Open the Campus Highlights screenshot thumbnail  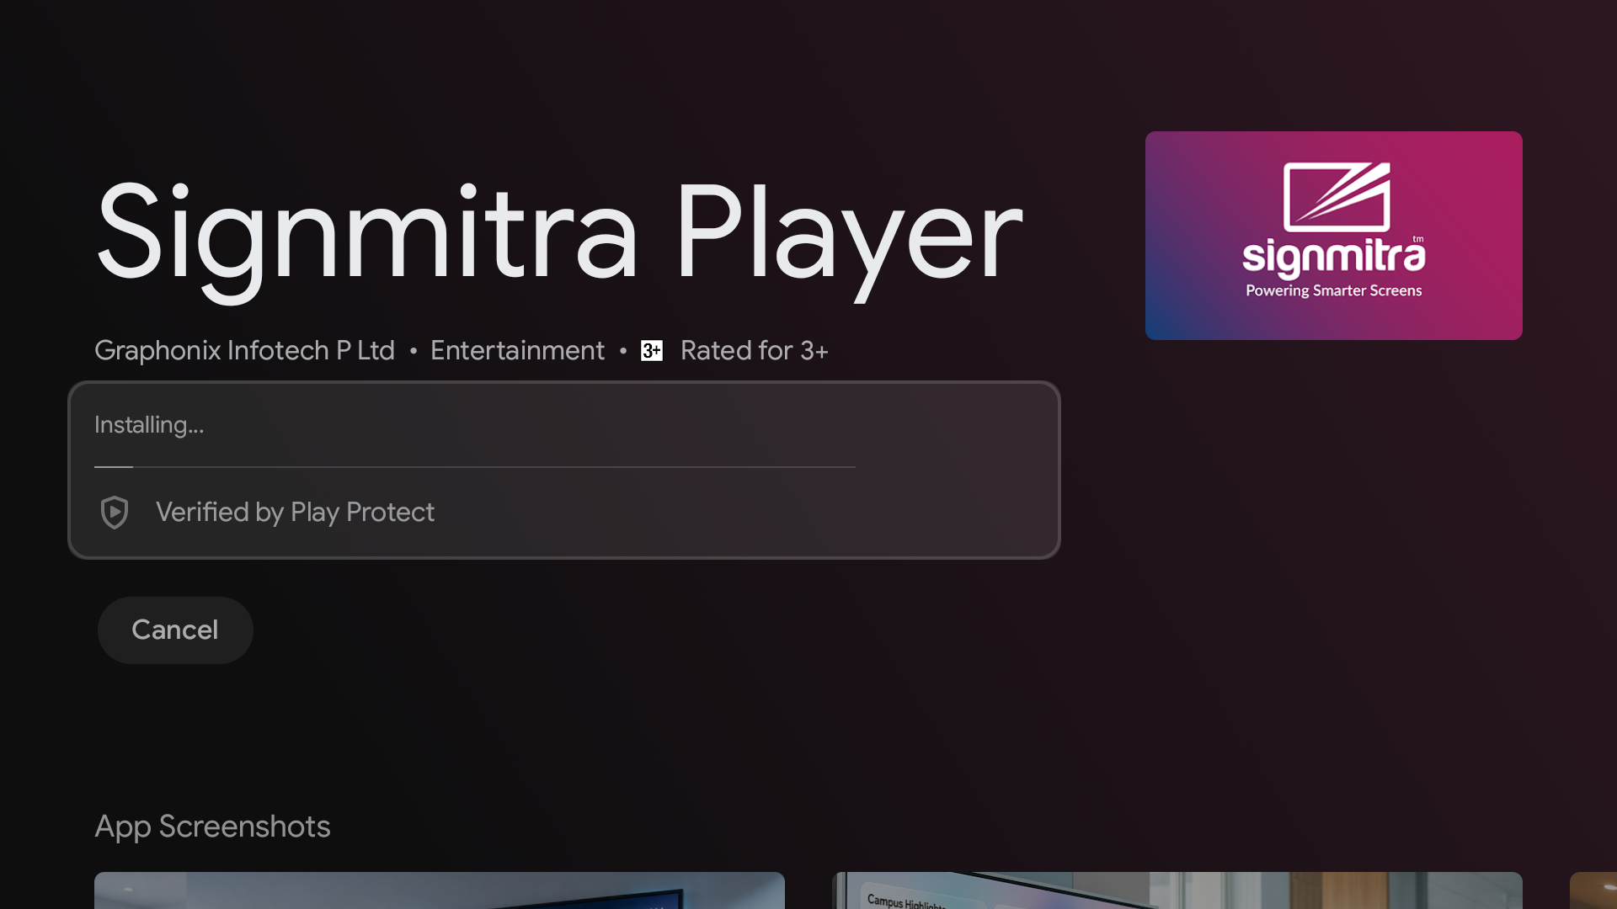(1177, 890)
